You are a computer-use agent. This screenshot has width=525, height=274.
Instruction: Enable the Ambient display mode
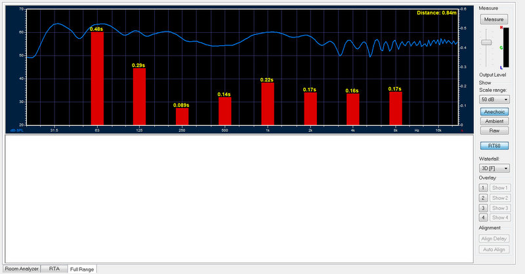tap(494, 121)
